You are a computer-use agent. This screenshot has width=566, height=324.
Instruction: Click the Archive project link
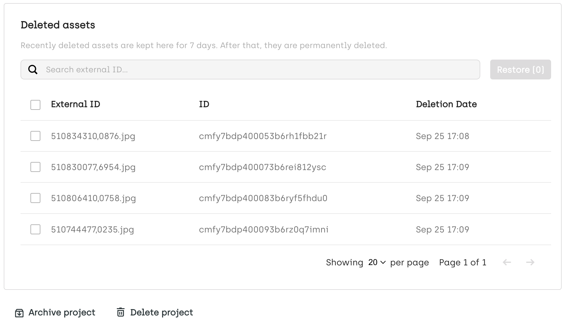pyautogui.click(x=62, y=312)
